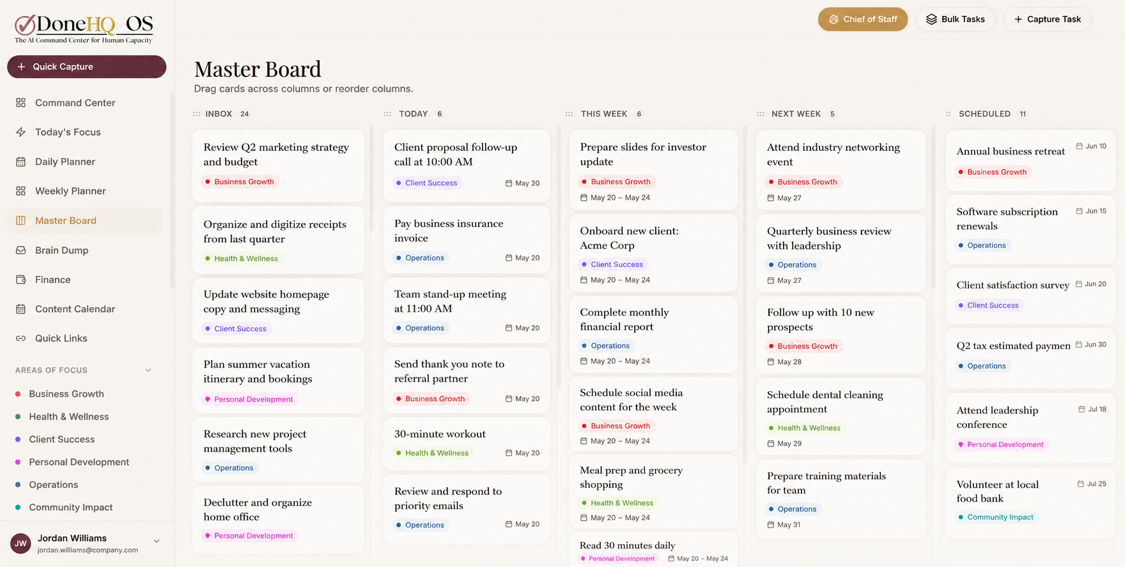This screenshot has height=567, width=1125.
Task: Click calendar icon on Attend industry networking event
Action: [770, 198]
